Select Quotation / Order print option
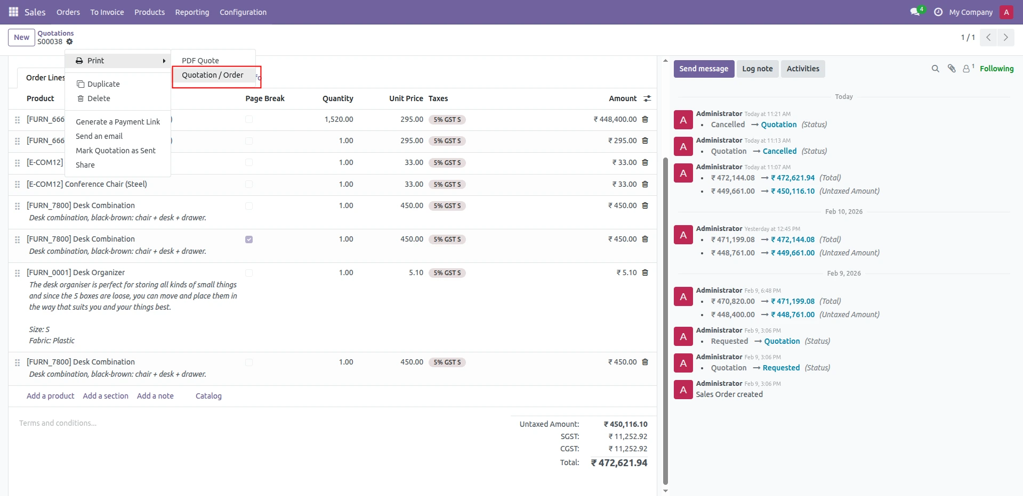This screenshot has height=496, width=1023. [213, 75]
